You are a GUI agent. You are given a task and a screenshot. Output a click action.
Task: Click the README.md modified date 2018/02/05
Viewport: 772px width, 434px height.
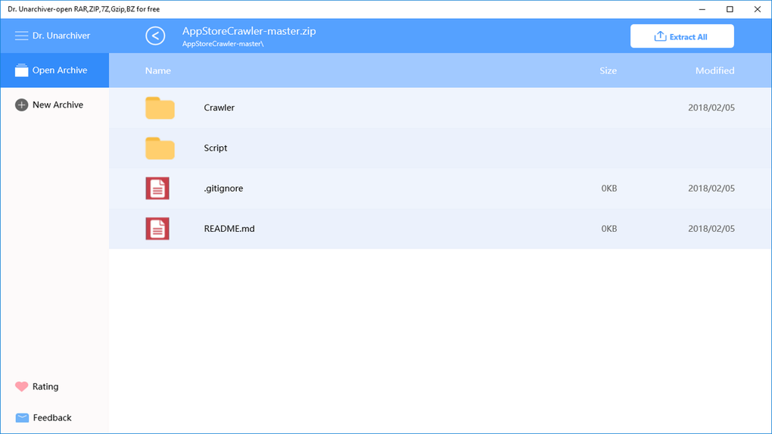pos(711,229)
